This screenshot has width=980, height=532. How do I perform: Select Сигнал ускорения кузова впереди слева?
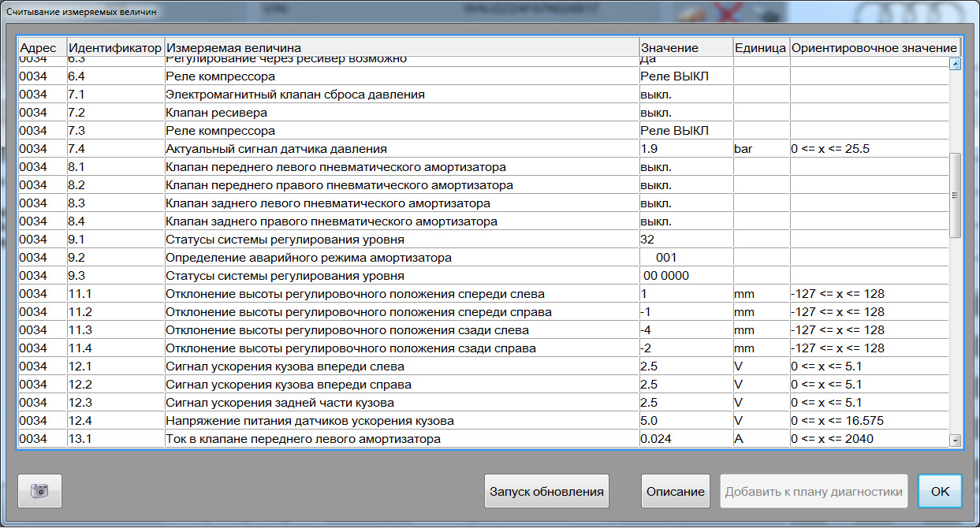[x=483, y=366]
